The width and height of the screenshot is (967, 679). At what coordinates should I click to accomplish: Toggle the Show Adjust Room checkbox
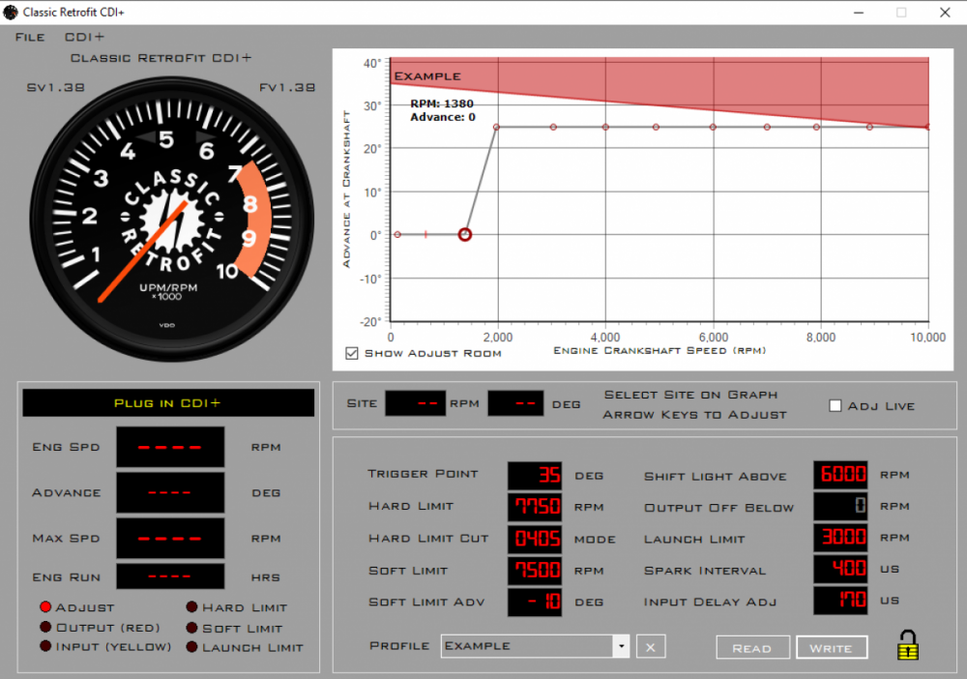[352, 353]
